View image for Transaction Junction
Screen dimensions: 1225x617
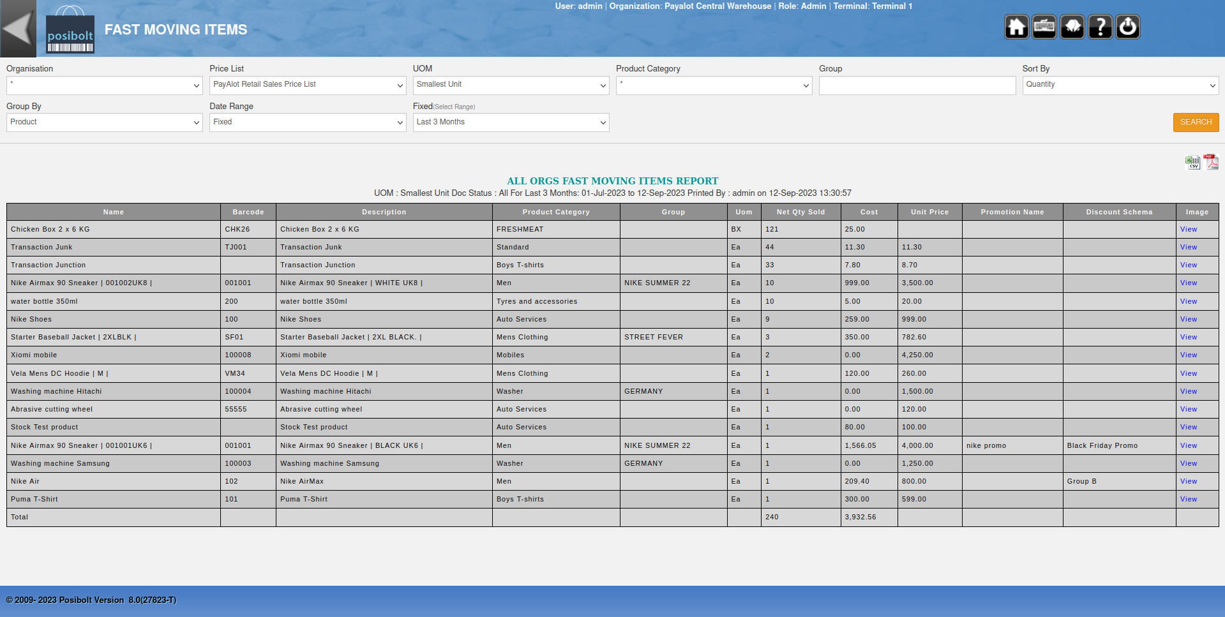(1189, 265)
